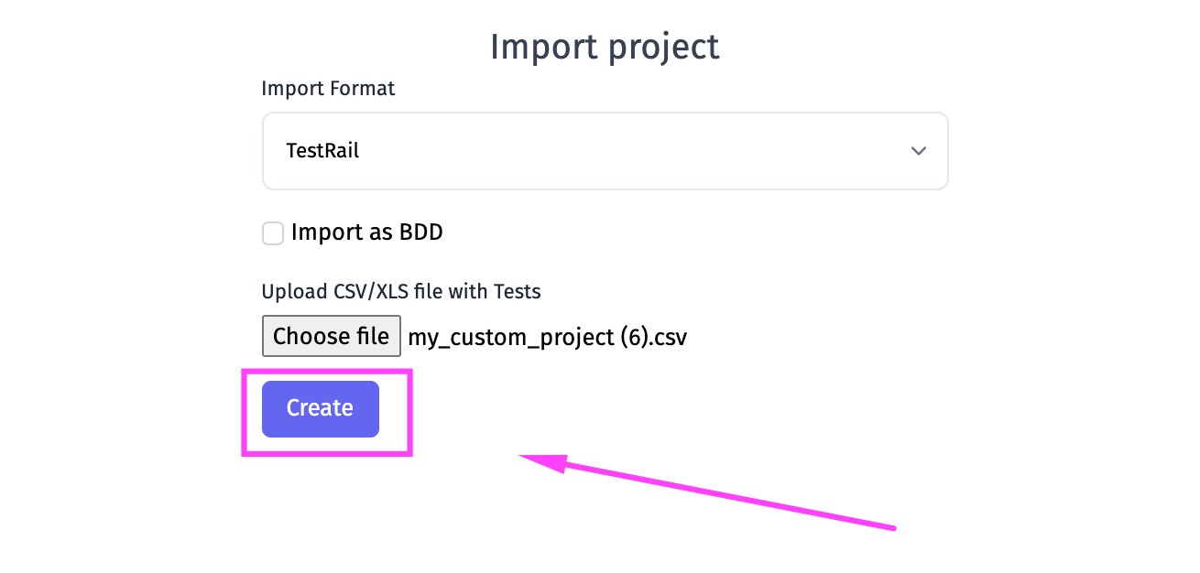Click the 'Import as BDD' label text
The height and width of the screenshot is (573, 1200).
[x=366, y=232]
